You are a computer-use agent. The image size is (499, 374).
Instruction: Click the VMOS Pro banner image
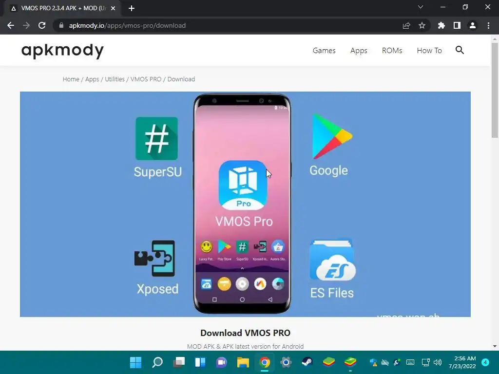tap(245, 204)
